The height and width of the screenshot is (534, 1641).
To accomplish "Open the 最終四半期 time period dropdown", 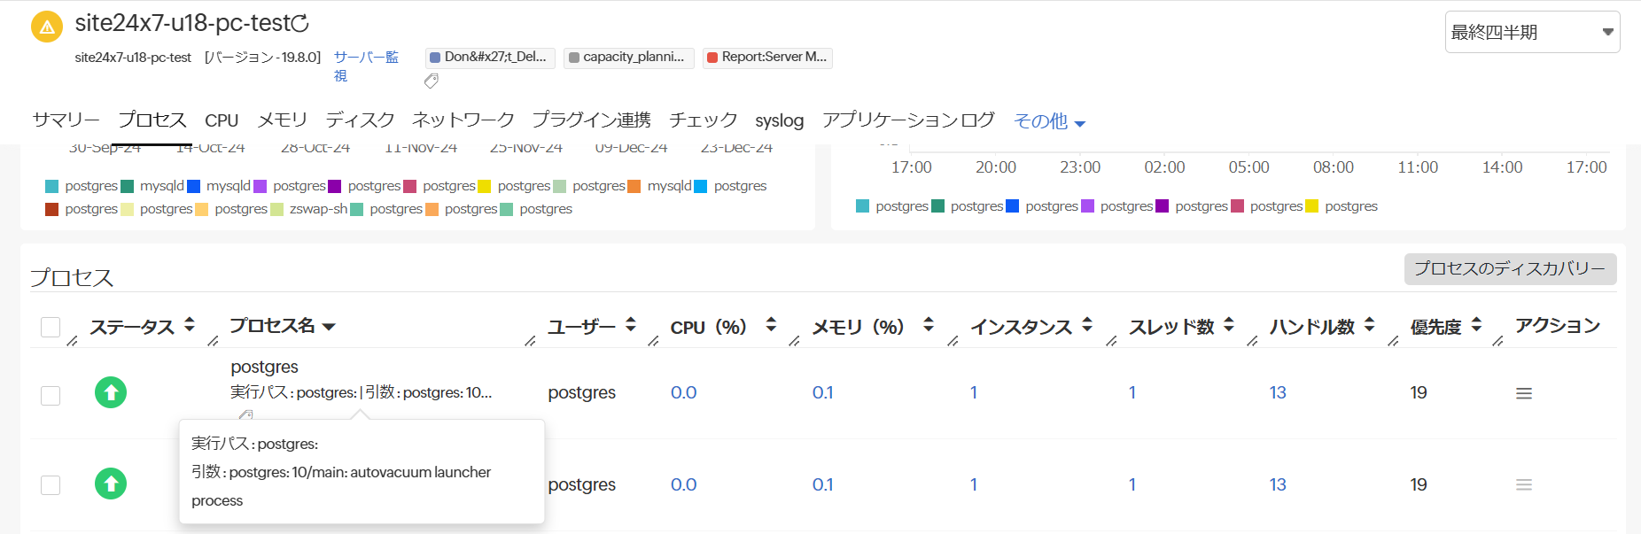I will click(x=1532, y=32).
